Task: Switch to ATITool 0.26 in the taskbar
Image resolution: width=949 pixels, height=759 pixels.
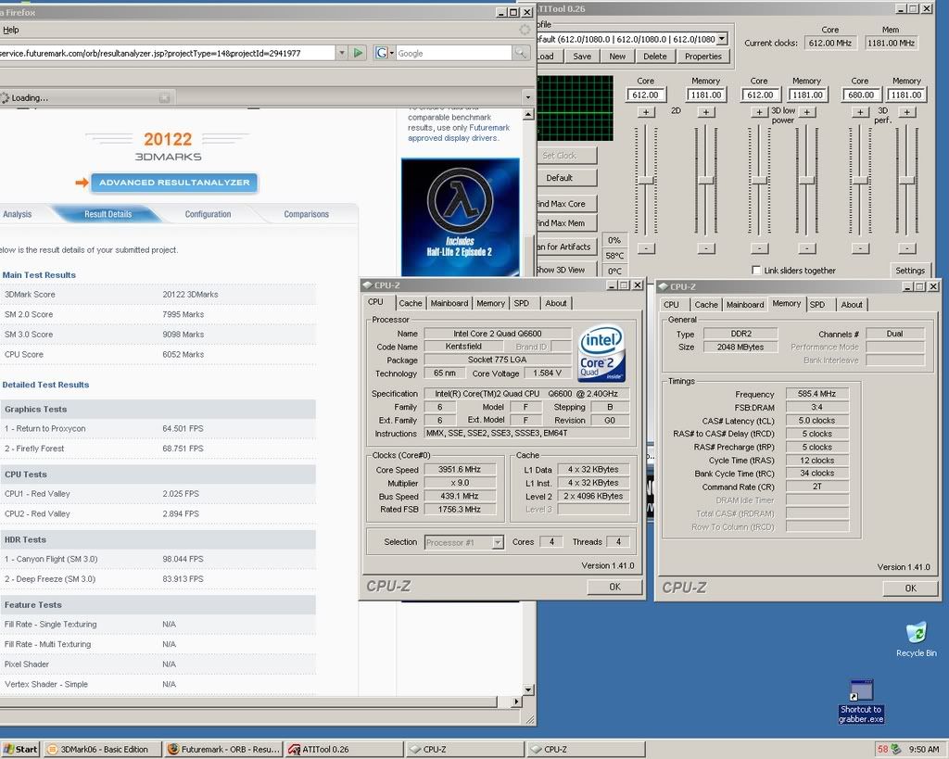Action: (343, 750)
